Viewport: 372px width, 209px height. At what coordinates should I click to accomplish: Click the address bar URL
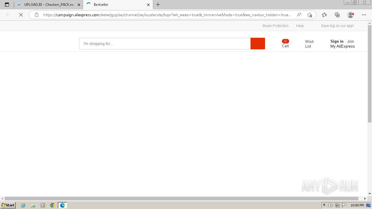click(x=167, y=15)
